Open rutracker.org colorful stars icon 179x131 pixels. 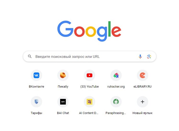click(116, 75)
